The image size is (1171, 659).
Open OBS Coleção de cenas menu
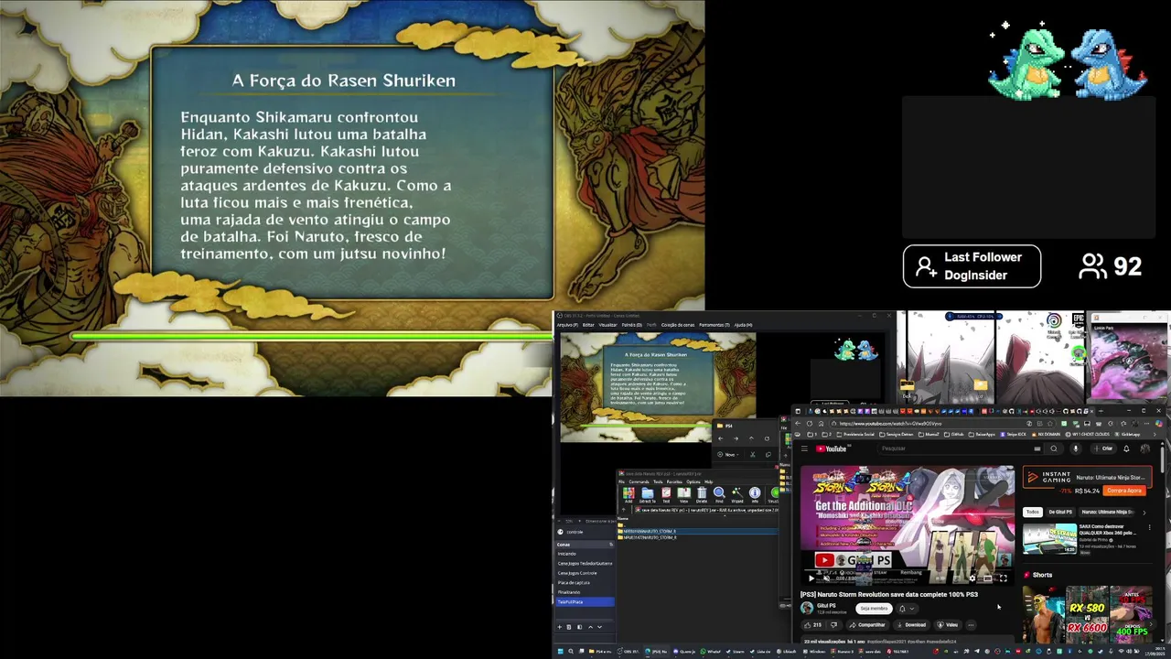click(x=678, y=325)
